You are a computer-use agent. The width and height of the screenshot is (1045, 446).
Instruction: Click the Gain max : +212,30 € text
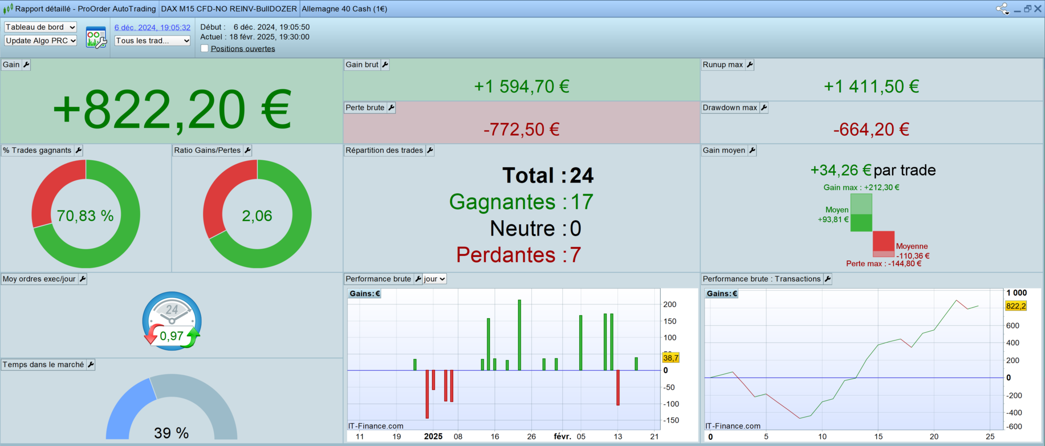pos(861,188)
